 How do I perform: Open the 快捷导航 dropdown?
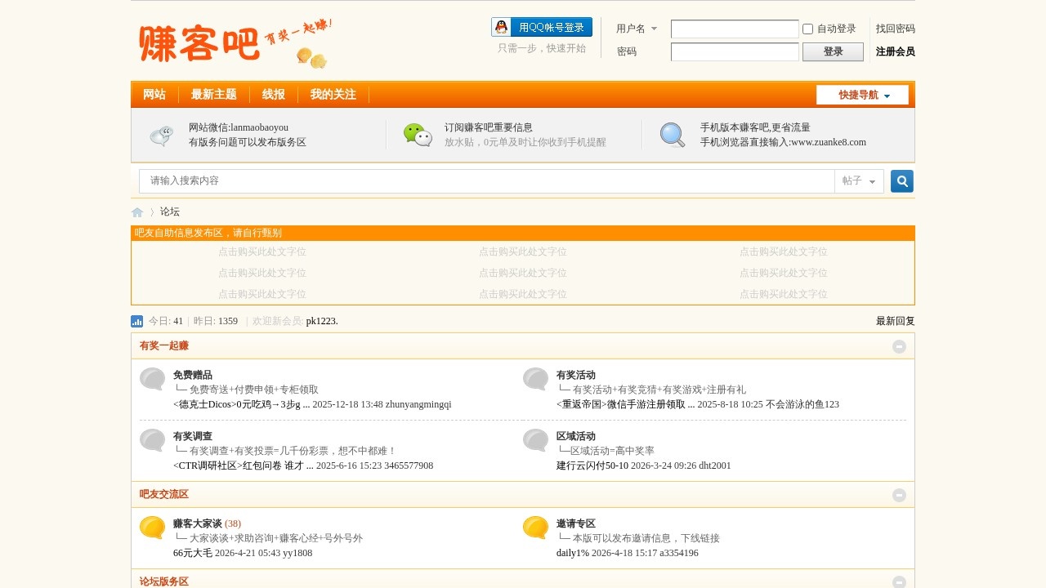[x=862, y=95]
